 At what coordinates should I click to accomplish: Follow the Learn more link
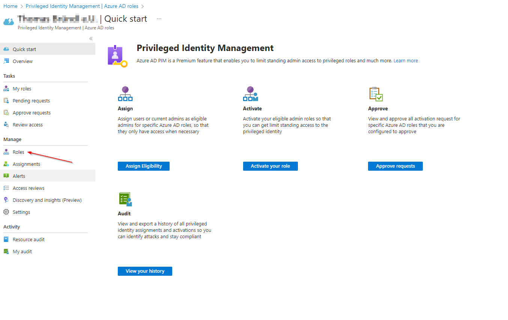[x=406, y=60]
